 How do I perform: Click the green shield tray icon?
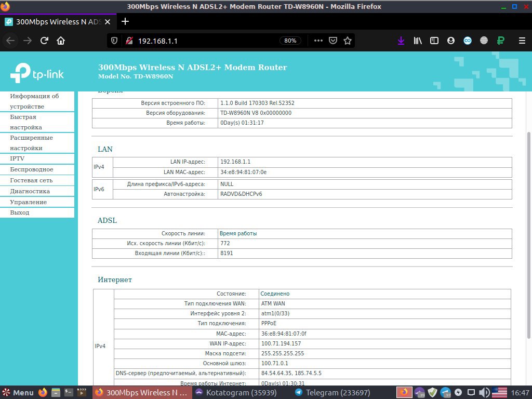pyautogui.click(x=432, y=393)
